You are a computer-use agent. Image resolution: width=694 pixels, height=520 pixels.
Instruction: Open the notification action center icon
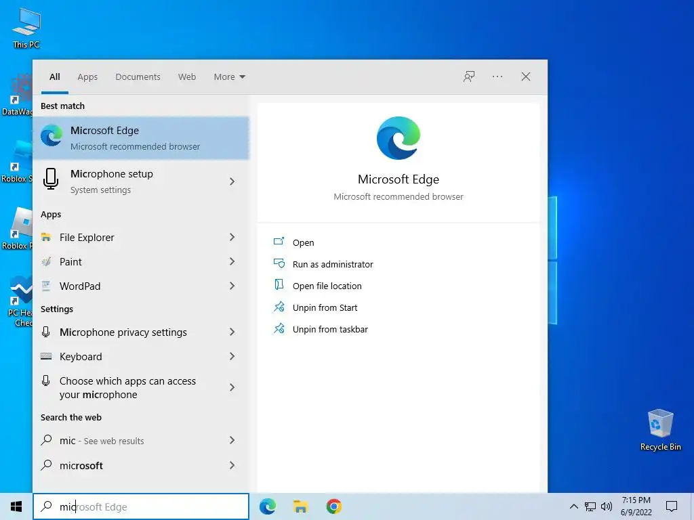672,506
